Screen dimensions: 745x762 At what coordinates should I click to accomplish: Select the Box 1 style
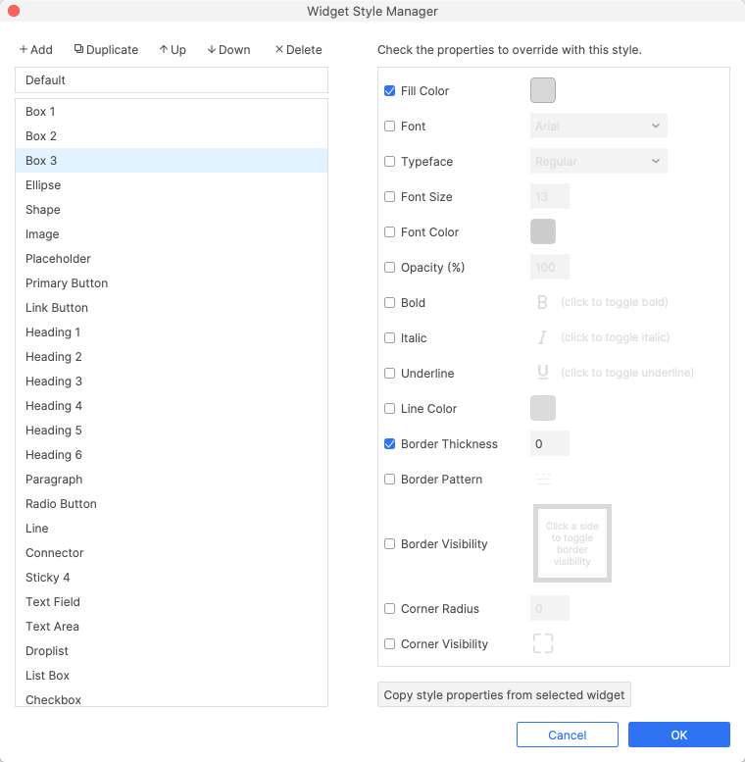pos(172,111)
